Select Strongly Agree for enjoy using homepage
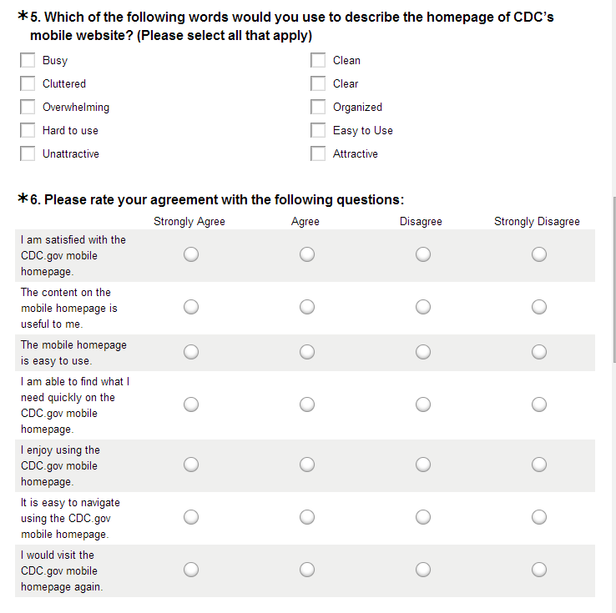This screenshot has width=616, height=613. tap(191, 465)
